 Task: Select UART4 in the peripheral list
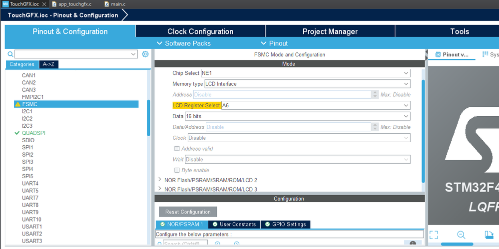point(30,183)
